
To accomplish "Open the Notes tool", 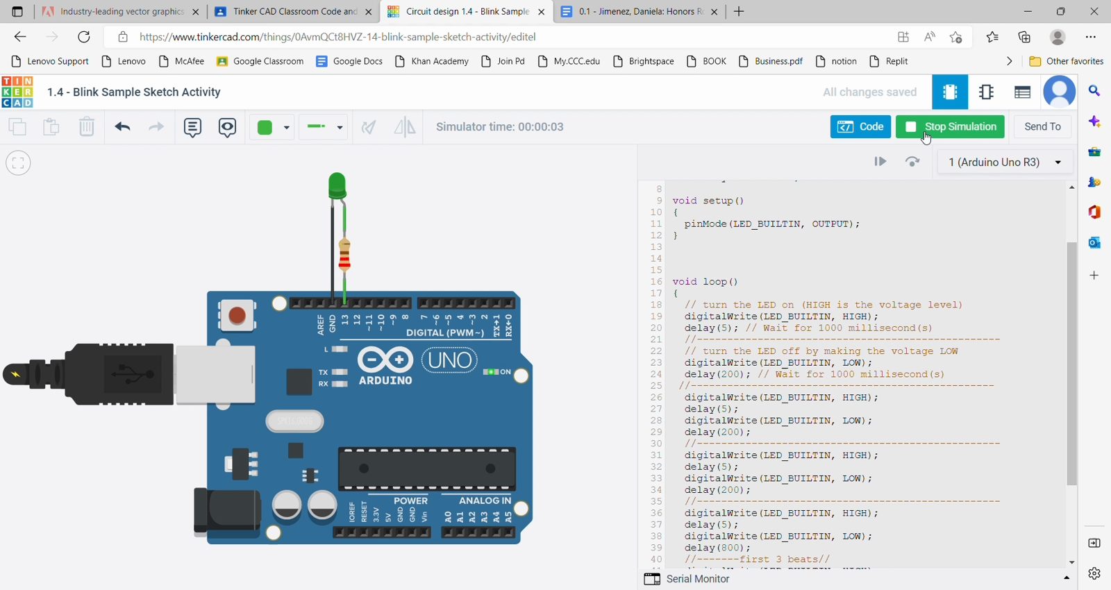I will coord(192,127).
